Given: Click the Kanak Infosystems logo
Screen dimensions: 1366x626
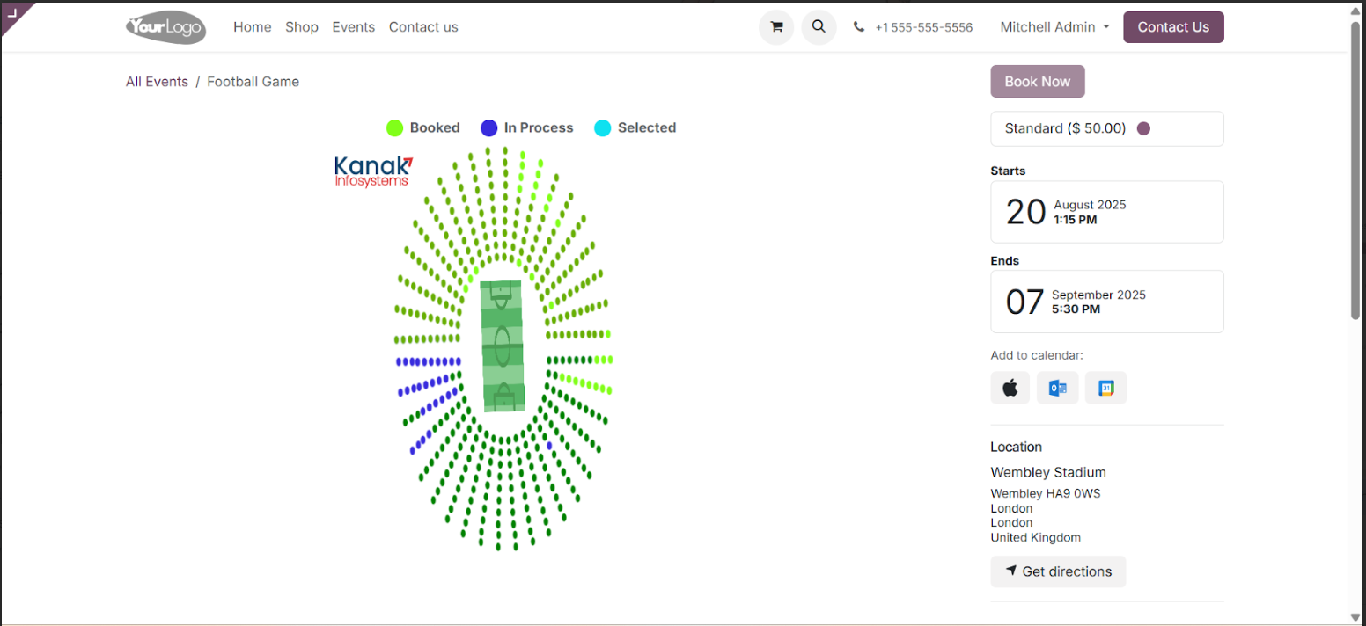Looking at the screenshot, I should (x=373, y=171).
